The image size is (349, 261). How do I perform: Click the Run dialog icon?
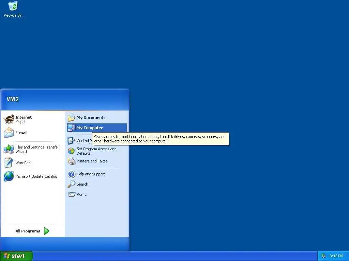coord(72,194)
